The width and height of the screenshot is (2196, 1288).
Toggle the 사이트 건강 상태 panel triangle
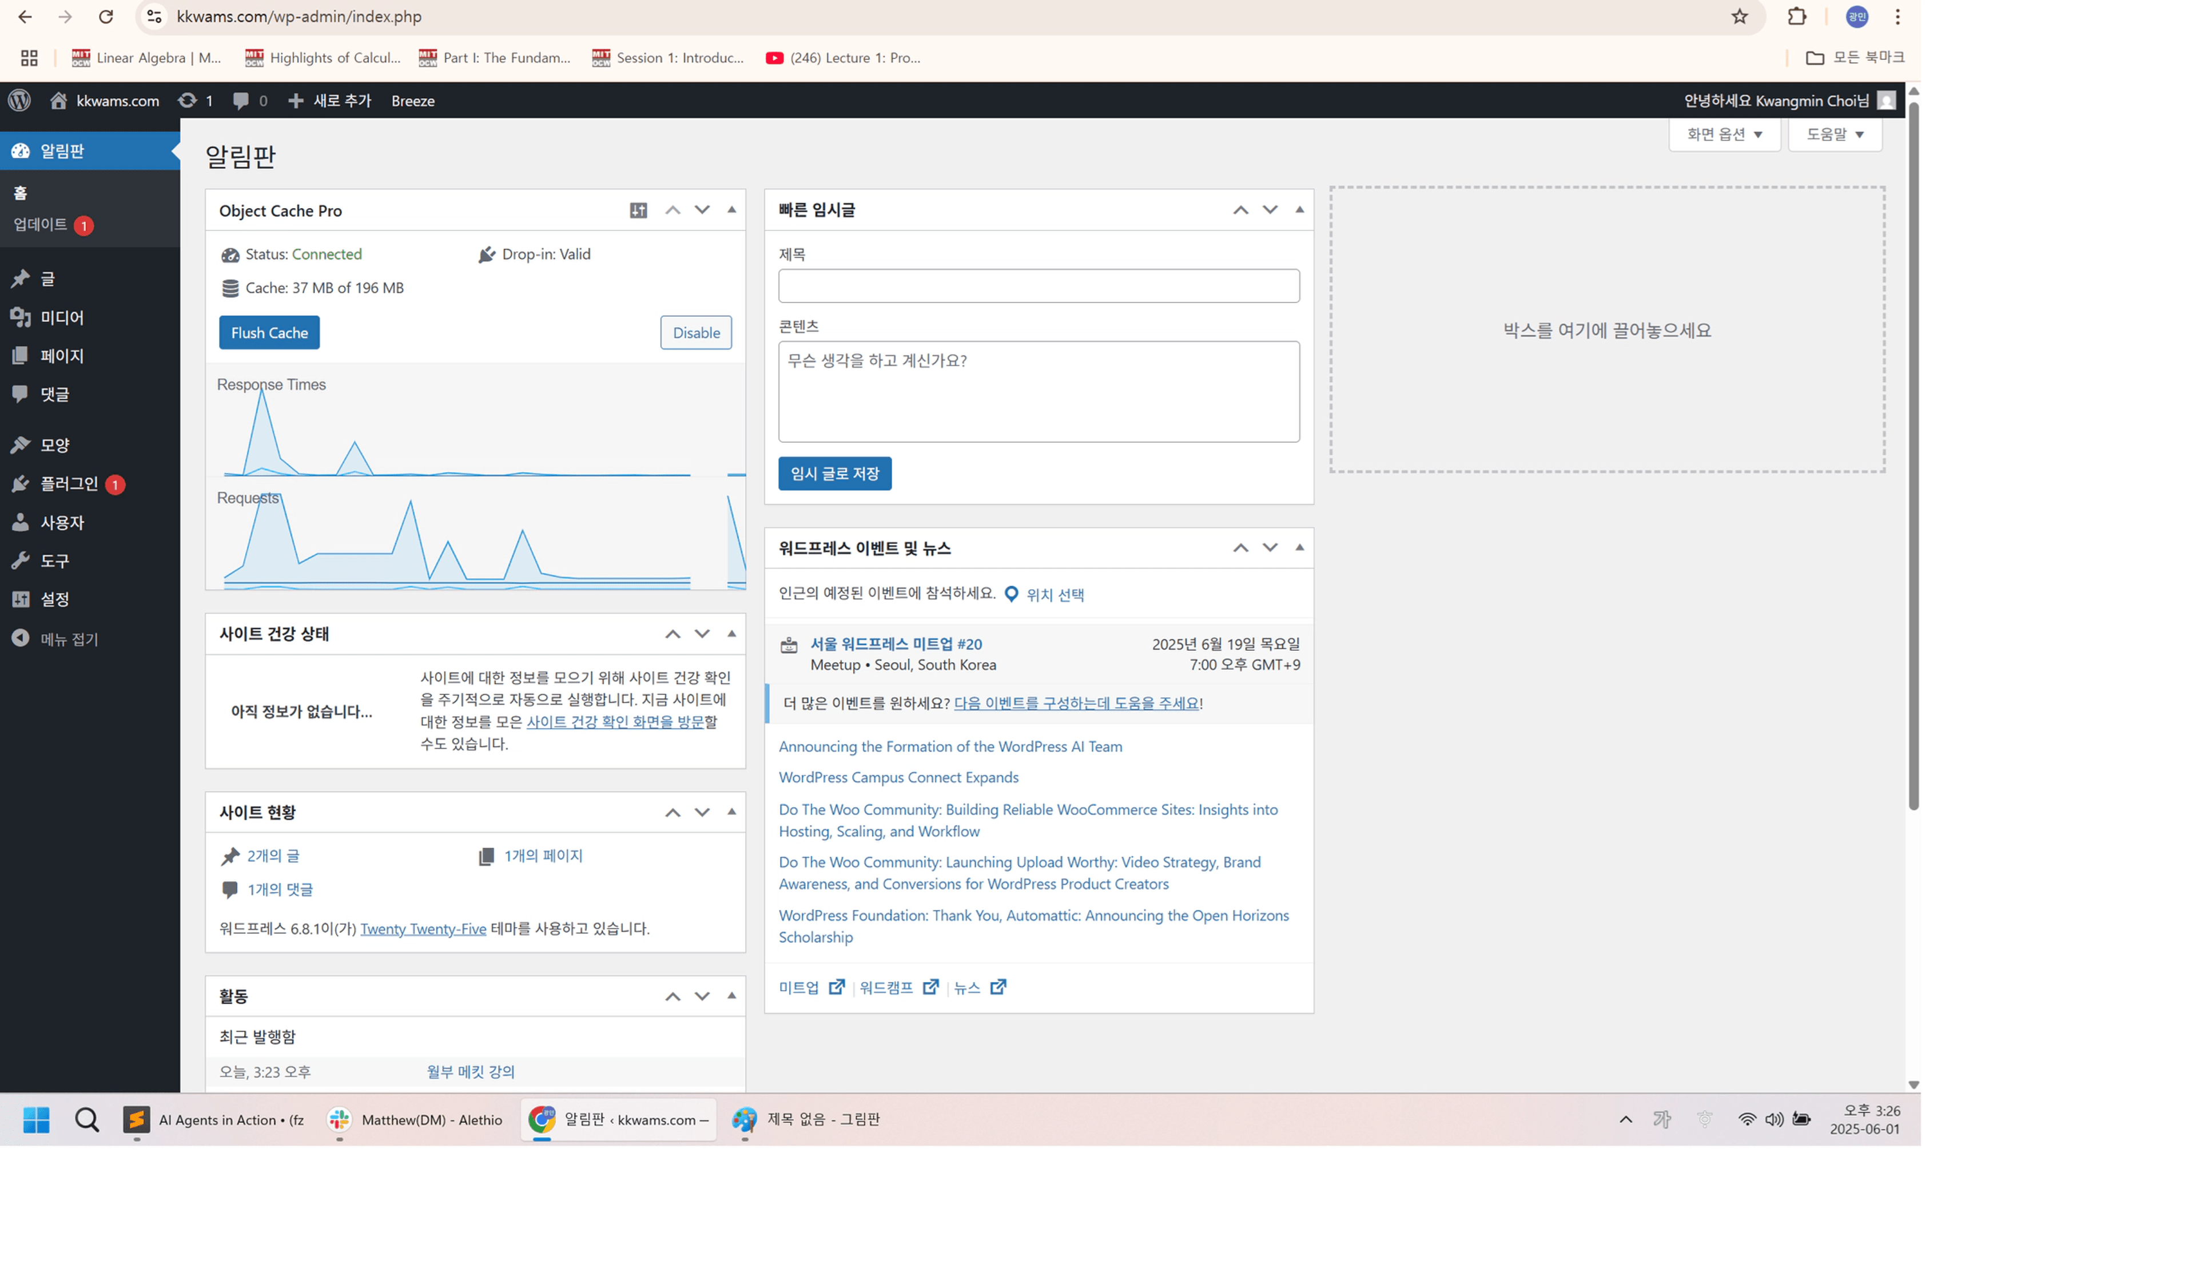pyautogui.click(x=731, y=634)
